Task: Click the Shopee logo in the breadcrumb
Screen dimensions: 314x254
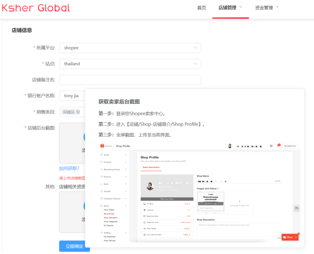Action: 102,146
